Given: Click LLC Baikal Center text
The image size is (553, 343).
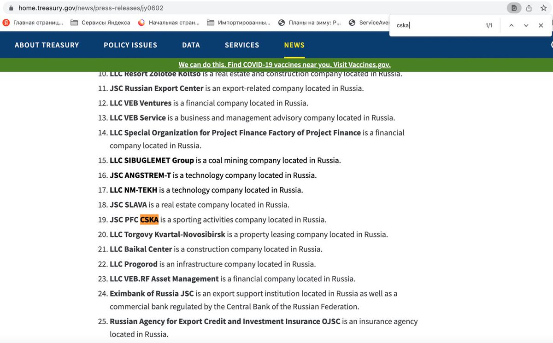Looking at the screenshot, I should [141, 249].
